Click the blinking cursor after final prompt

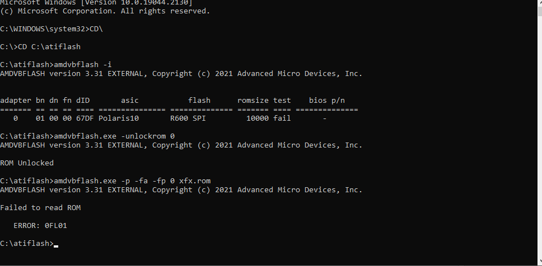(56, 246)
